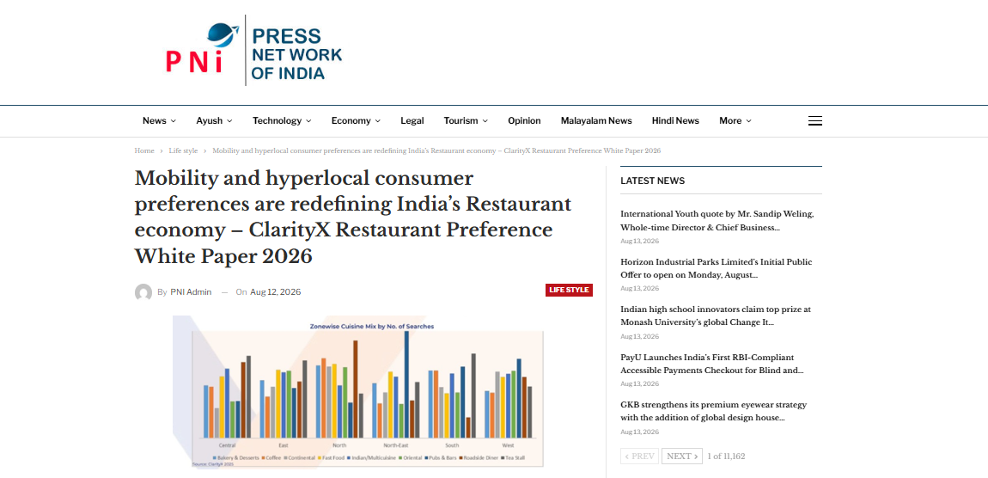Click the NEXT pagination button
This screenshot has height=478, width=988.
(682, 457)
